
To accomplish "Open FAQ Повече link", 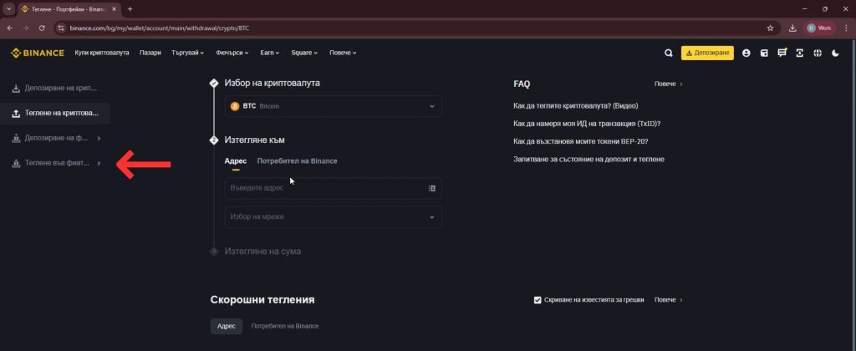I will pyautogui.click(x=668, y=84).
